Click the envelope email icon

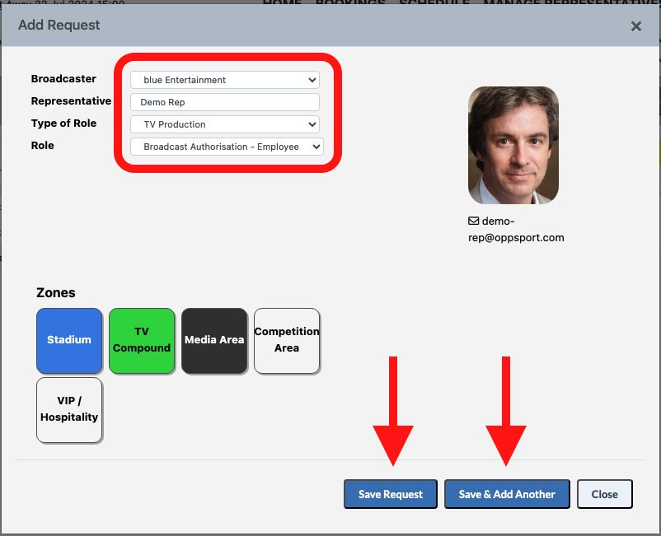click(x=473, y=221)
